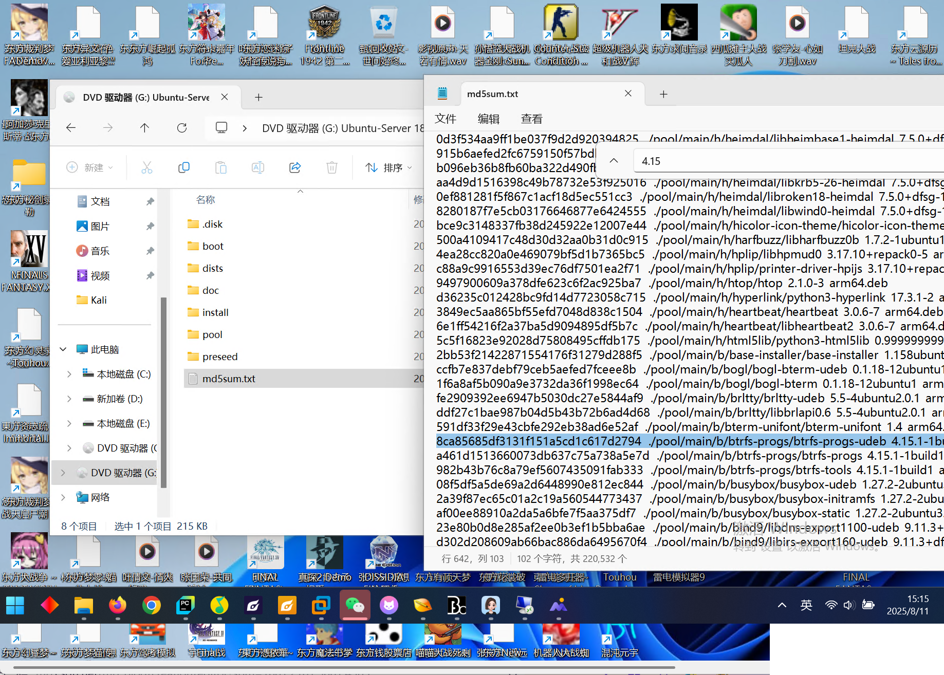Select the doc folder
944x675 pixels.
[x=303, y=290]
